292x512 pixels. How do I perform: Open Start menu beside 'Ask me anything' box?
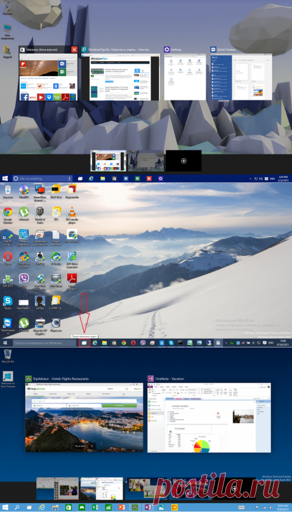[x=5, y=179]
